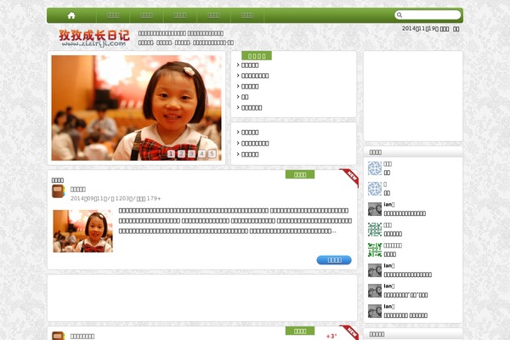Image resolution: width=510 pixels, height=340 pixels.
Task: Switch slideshow to image number 5
Action: tap(212, 154)
